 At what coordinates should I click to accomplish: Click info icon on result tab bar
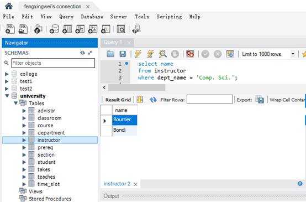point(300,184)
